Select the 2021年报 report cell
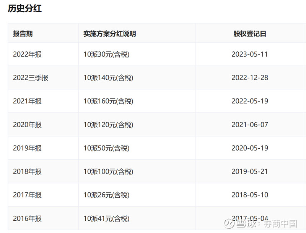The image size is (306, 233). (27, 101)
